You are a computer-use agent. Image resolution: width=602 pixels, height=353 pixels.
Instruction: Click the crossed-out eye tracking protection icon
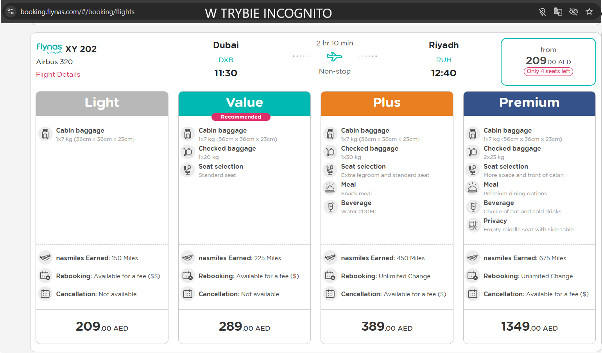573,12
